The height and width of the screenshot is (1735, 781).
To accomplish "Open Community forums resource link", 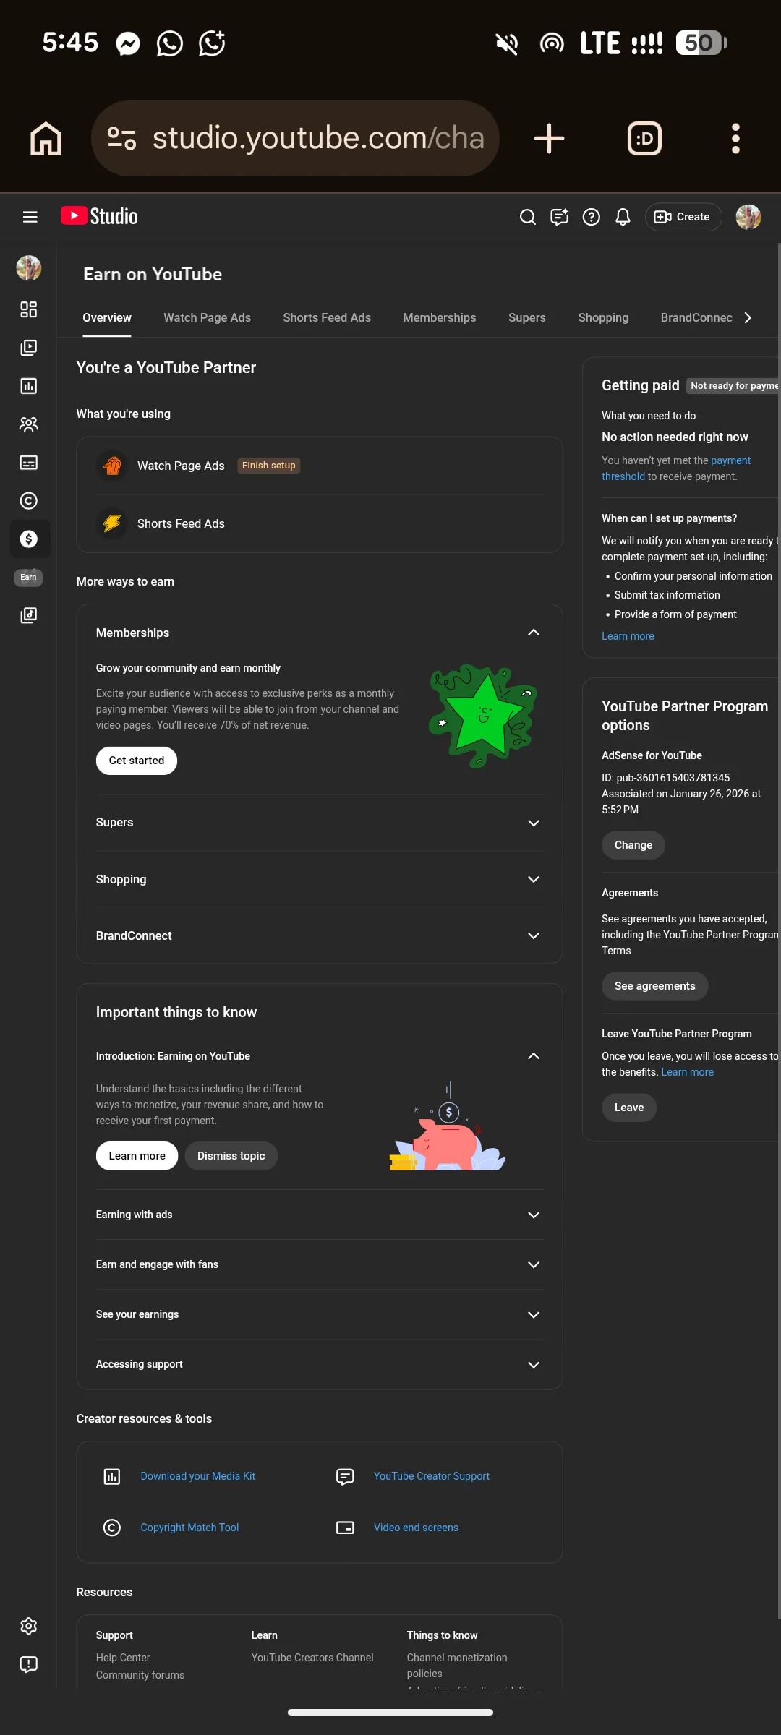I will (140, 1675).
